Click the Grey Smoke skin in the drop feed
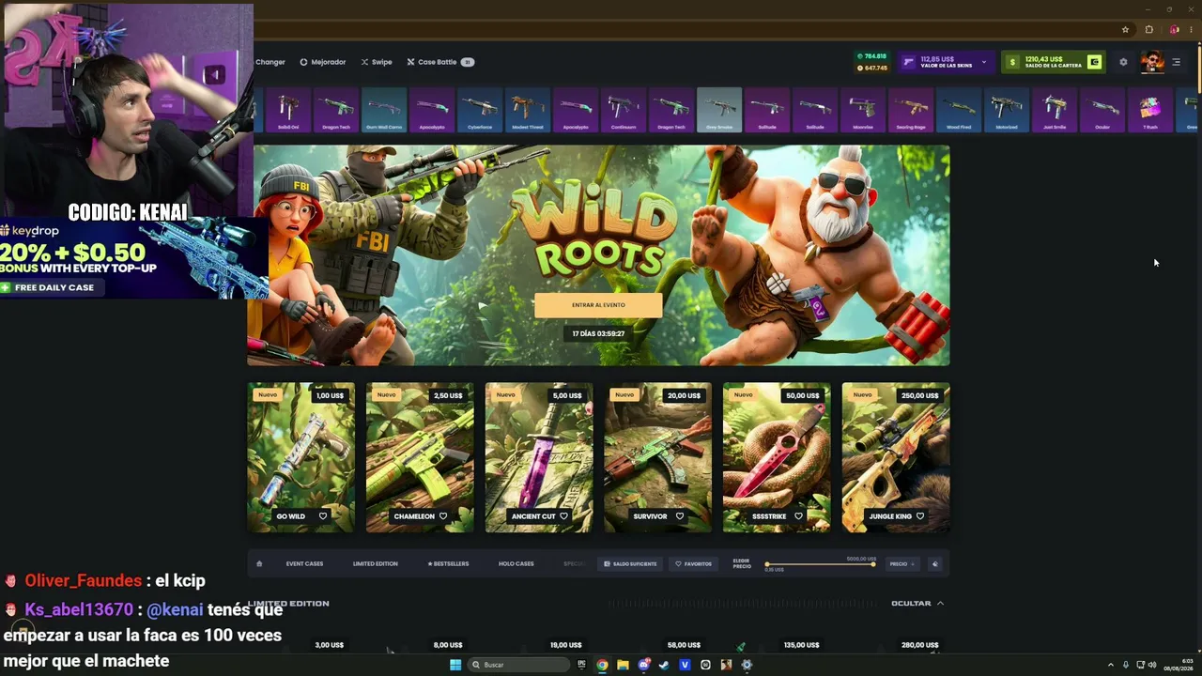Screen dimensions: 1202x676 point(719,110)
